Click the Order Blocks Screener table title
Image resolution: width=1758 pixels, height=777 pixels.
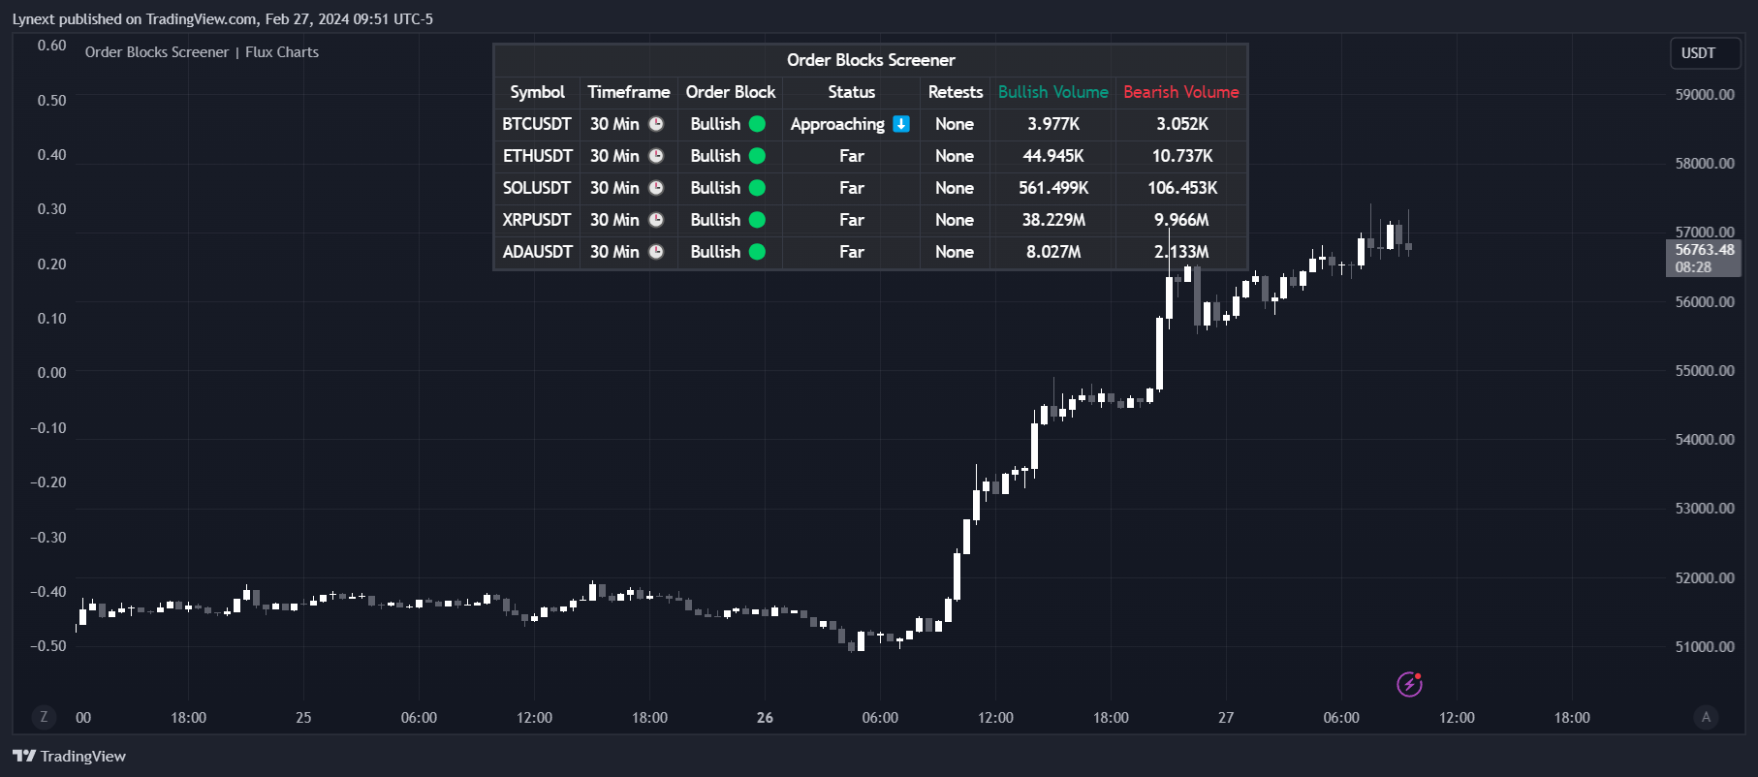870,60
